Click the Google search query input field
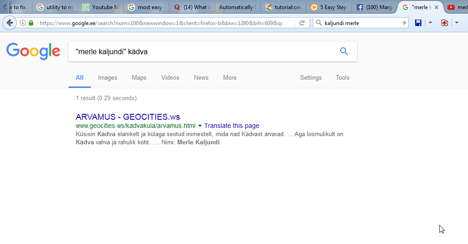This screenshot has height=244, width=468. click(201, 51)
